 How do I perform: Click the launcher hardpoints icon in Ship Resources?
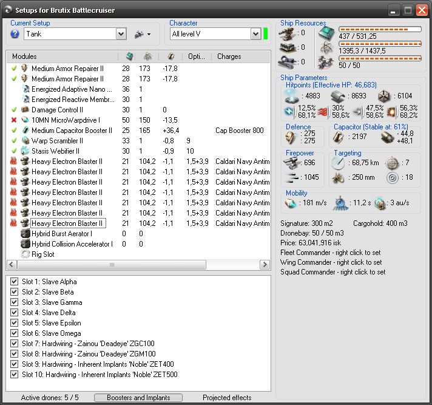point(287,48)
